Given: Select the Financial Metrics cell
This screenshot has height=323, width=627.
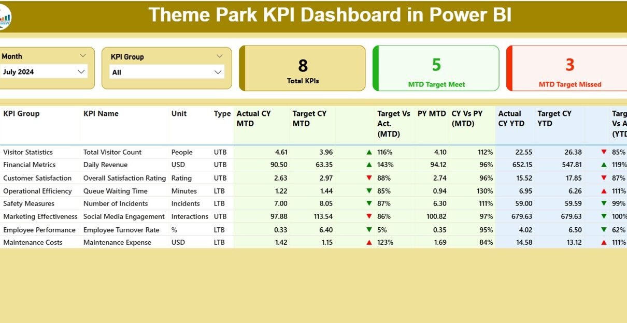Looking at the screenshot, I should (30, 165).
